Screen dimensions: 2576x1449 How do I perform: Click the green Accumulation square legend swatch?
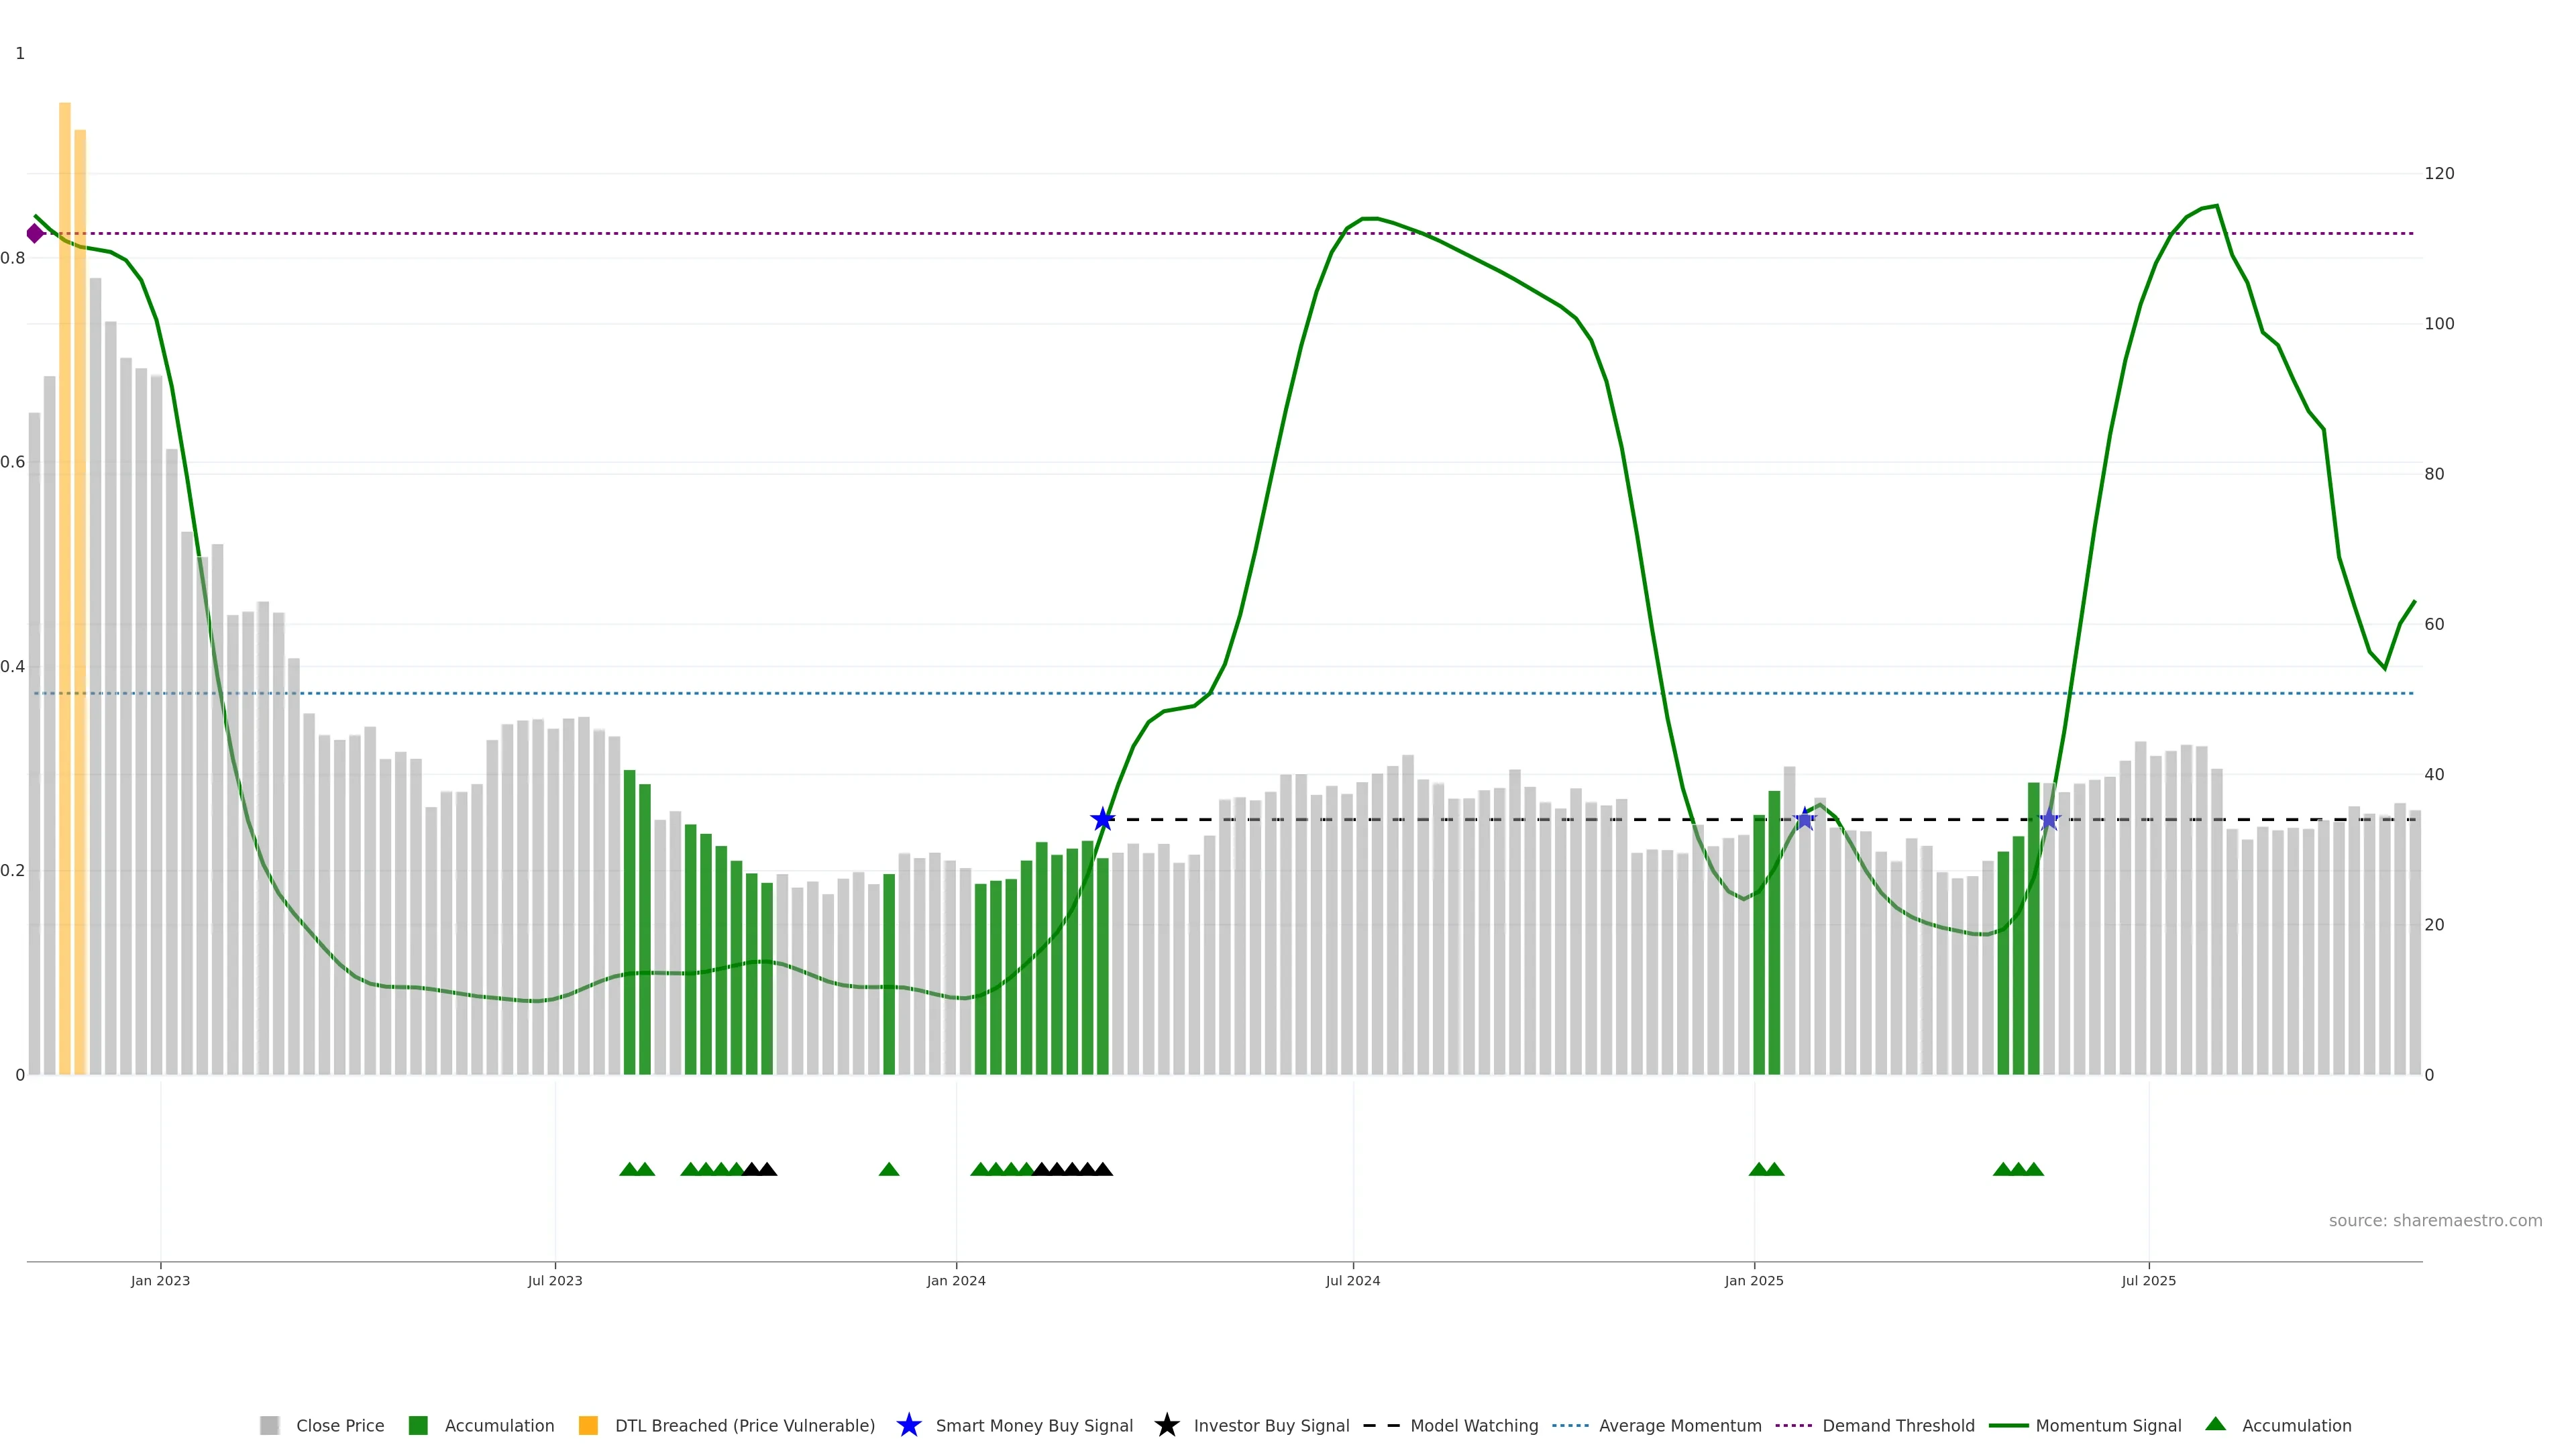click(418, 1425)
